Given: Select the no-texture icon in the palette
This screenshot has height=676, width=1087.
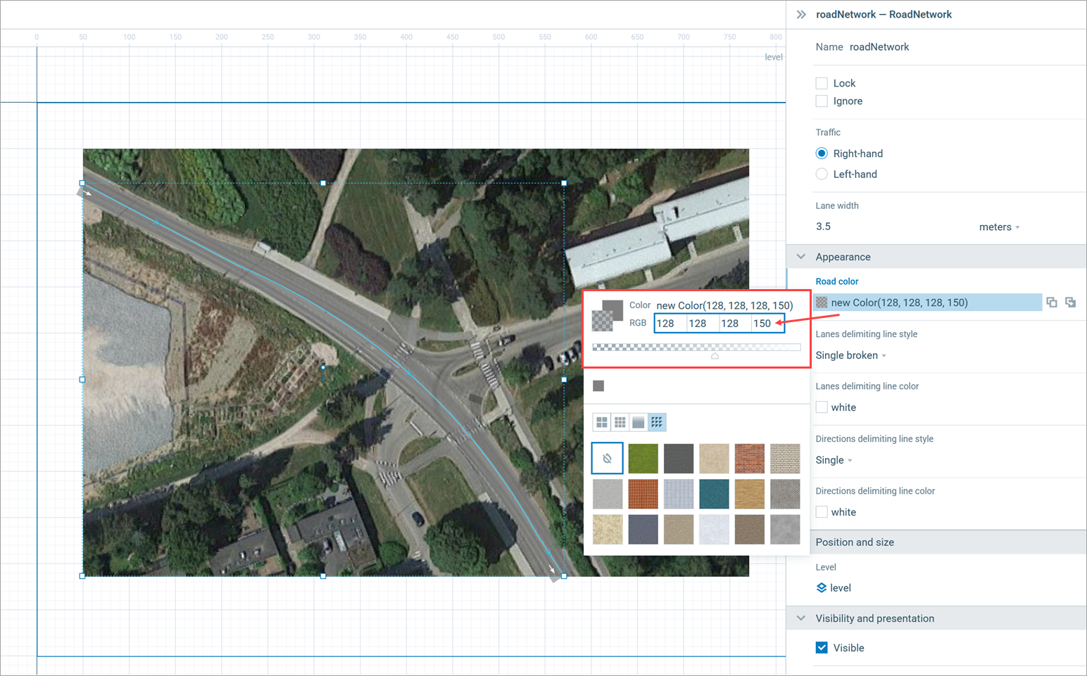Looking at the screenshot, I should pyautogui.click(x=607, y=459).
